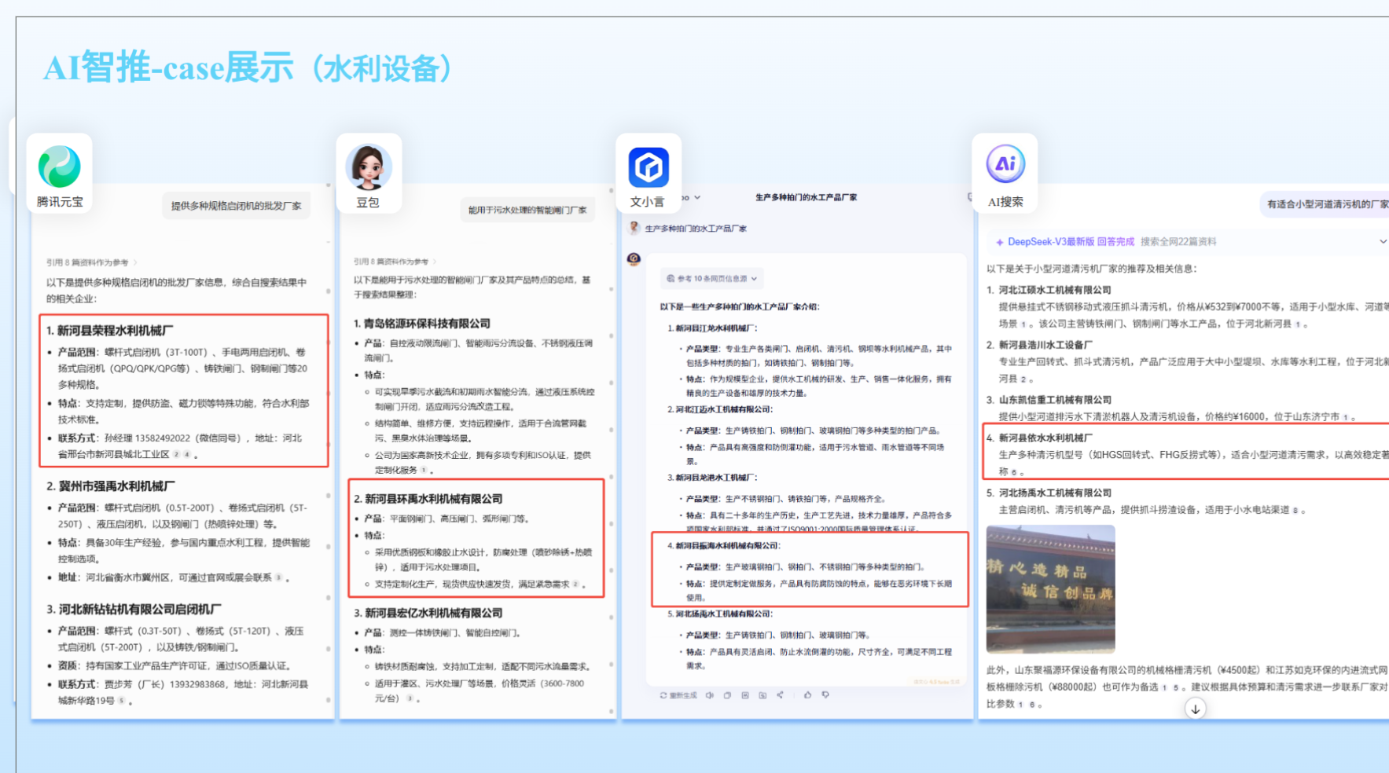
Task: Click the document export icon in 文小言 toolbar
Action: [x=763, y=695]
